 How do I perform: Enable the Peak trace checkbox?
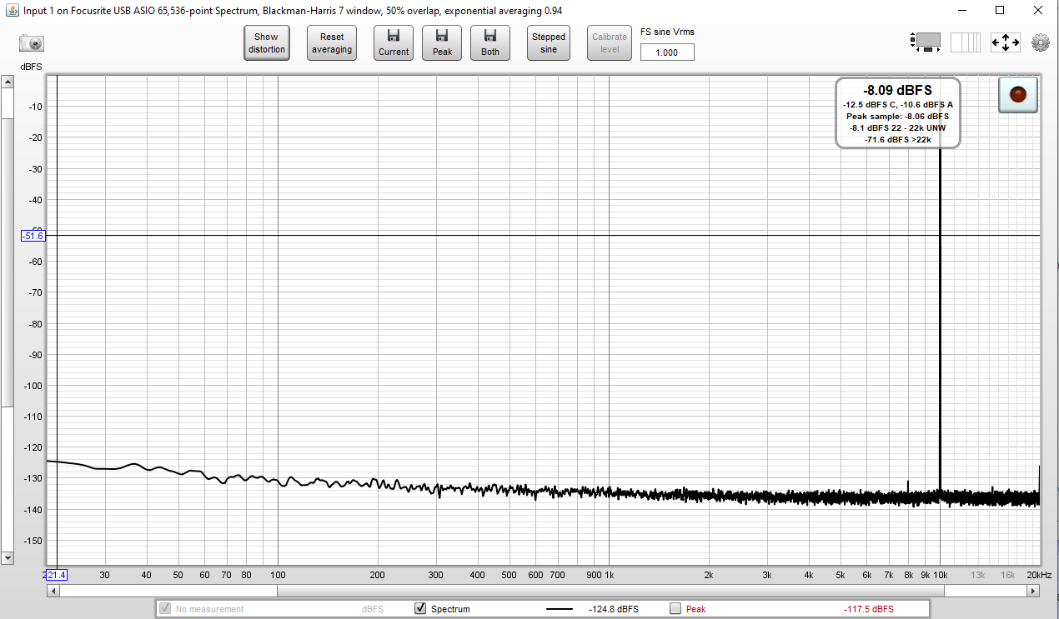(675, 609)
